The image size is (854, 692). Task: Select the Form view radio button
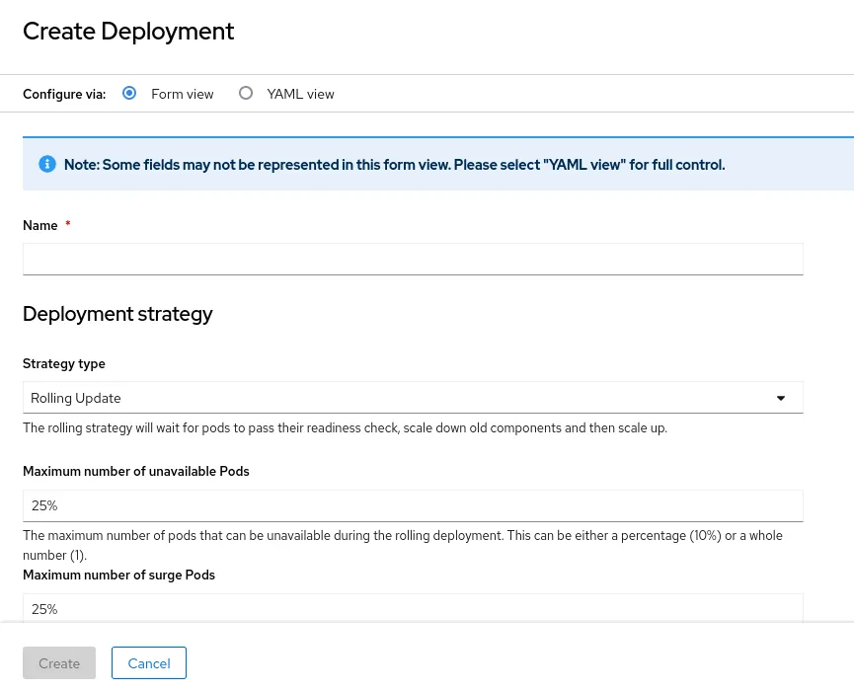pyautogui.click(x=129, y=94)
